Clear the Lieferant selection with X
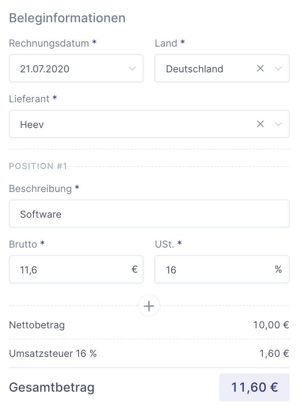This screenshot has width=300, height=416. (260, 124)
